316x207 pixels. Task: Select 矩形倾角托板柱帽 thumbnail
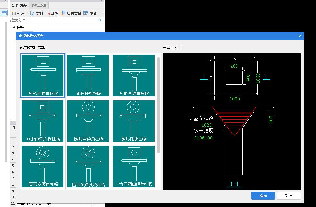43,121
